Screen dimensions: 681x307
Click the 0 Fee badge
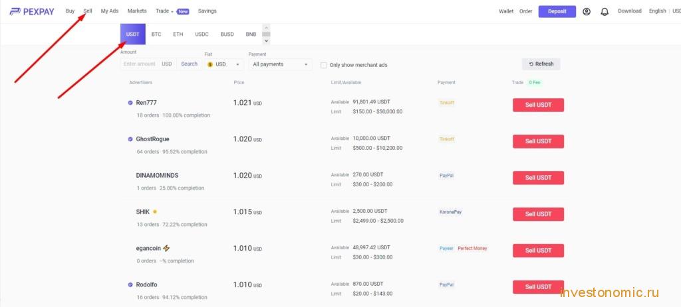[535, 82]
